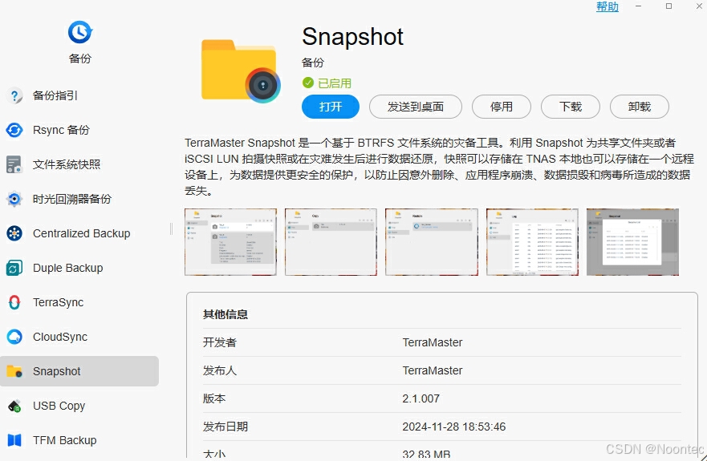The height and width of the screenshot is (461, 707).
Task: Click the 时光回溯器备份 icon
Action: pyautogui.click(x=14, y=199)
